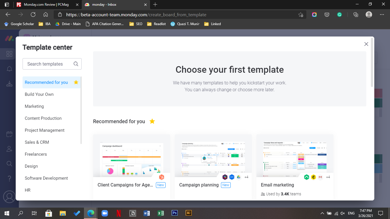Click the search icon in monday sidebar
390x219 pixels.
pyautogui.click(x=9, y=163)
